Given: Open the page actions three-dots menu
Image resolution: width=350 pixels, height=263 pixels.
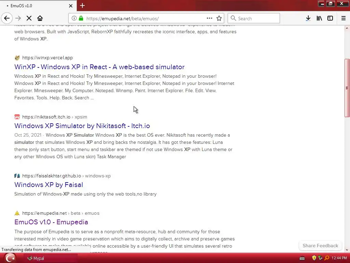Looking at the screenshot, I should (210, 18).
